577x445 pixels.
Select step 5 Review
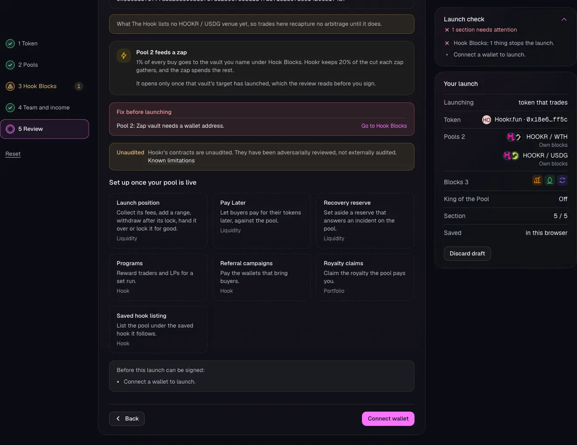pyautogui.click(x=45, y=129)
